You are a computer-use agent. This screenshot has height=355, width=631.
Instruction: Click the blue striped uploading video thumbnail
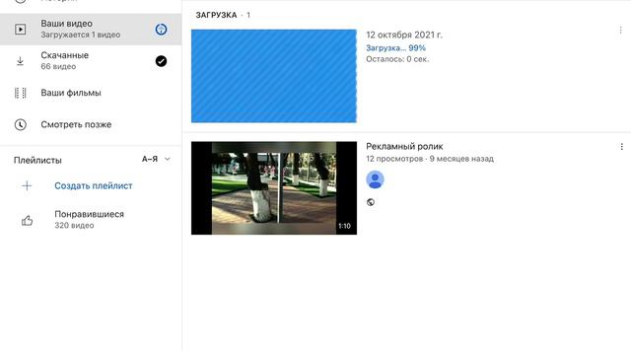(x=274, y=76)
